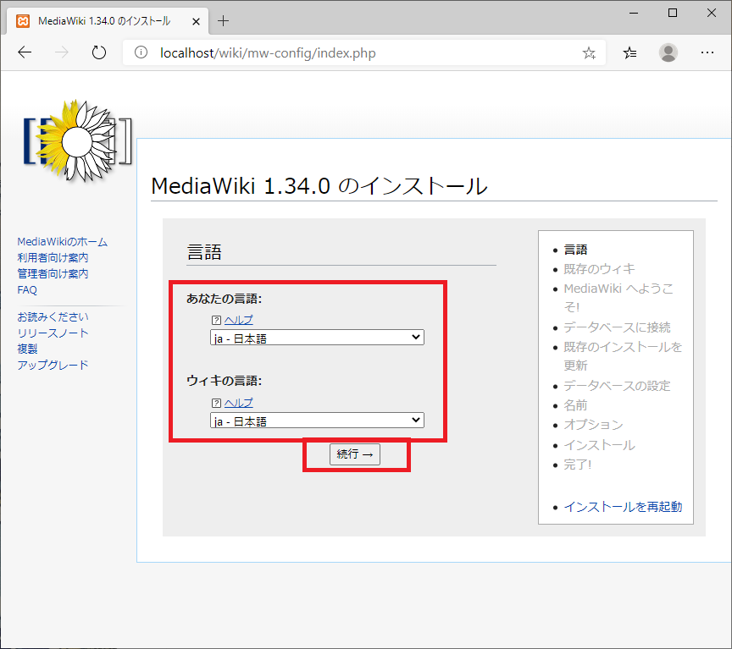
Task: Open the あなたの言語 language dropdown
Action: 317,338
